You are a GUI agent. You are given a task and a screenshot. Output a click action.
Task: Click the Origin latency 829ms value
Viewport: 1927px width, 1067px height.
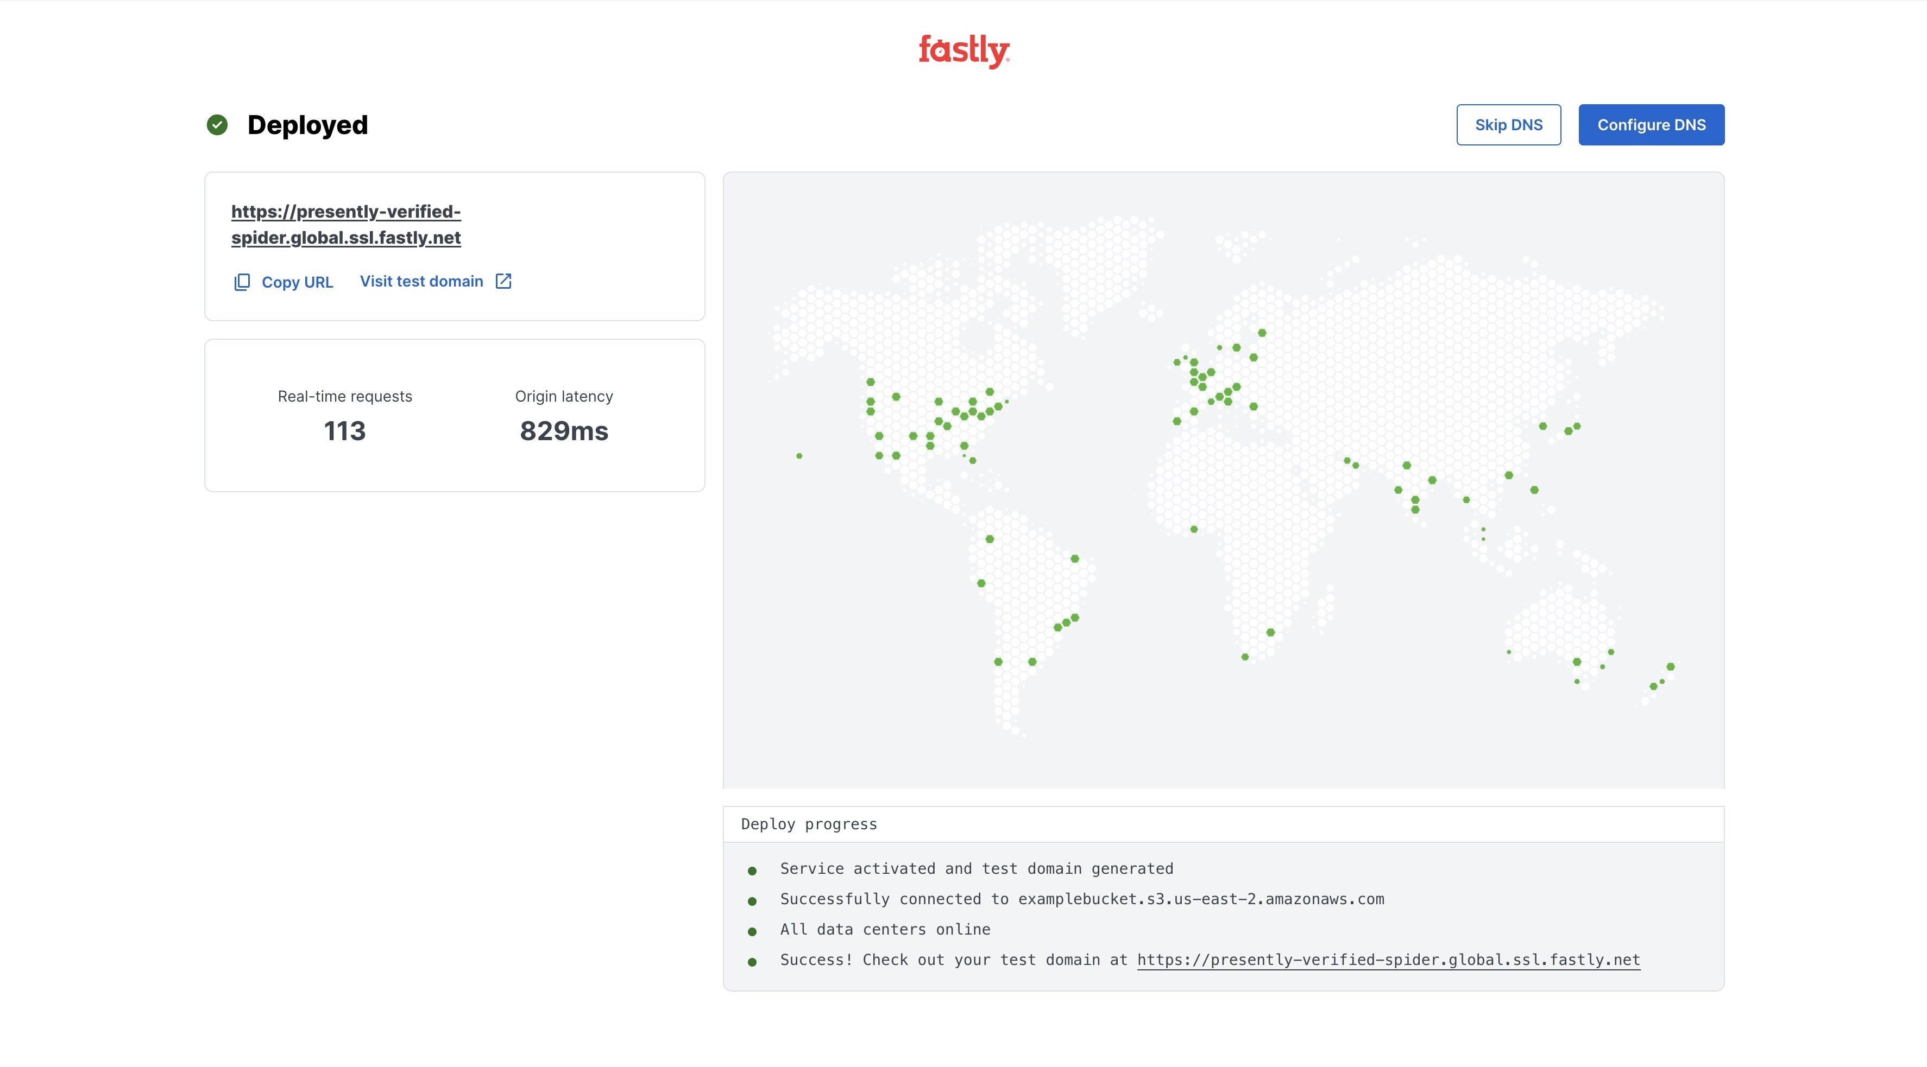(x=564, y=431)
